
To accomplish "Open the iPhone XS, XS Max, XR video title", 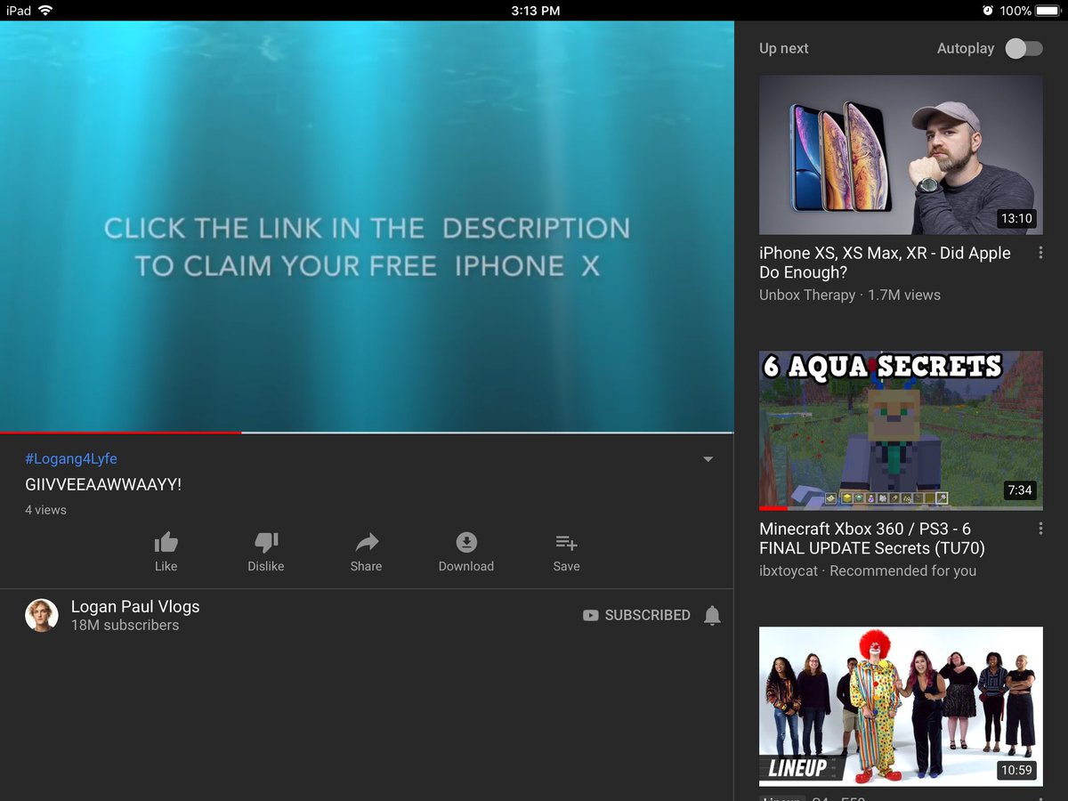I will tap(885, 263).
